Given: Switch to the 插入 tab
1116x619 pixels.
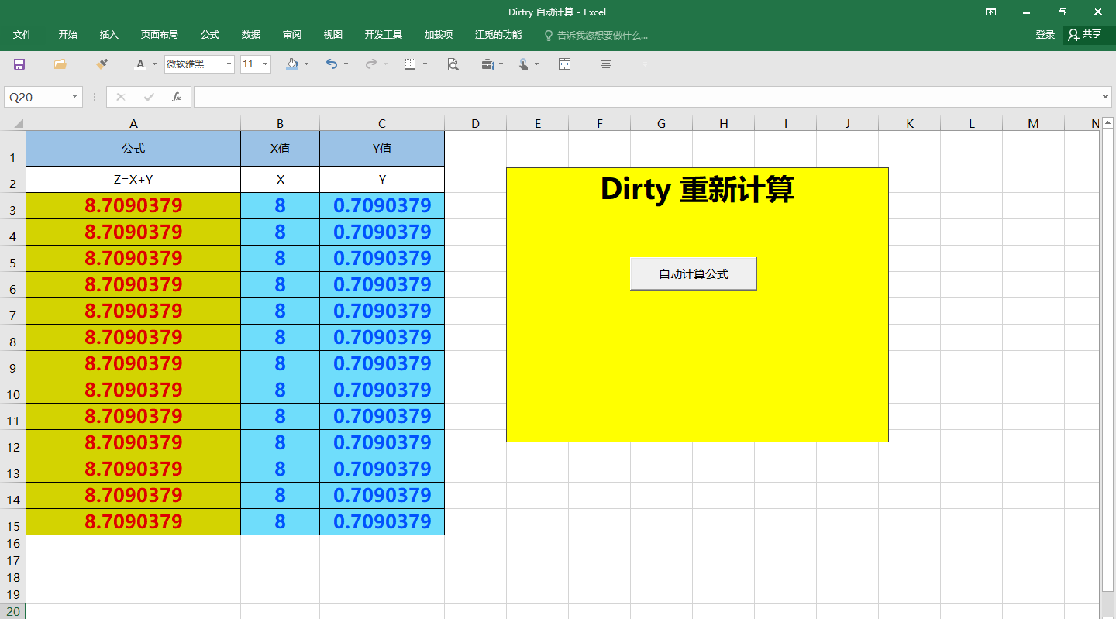Looking at the screenshot, I should coord(109,35).
